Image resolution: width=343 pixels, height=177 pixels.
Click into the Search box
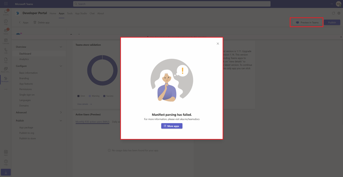pyautogui.click(x=172, y=4)
